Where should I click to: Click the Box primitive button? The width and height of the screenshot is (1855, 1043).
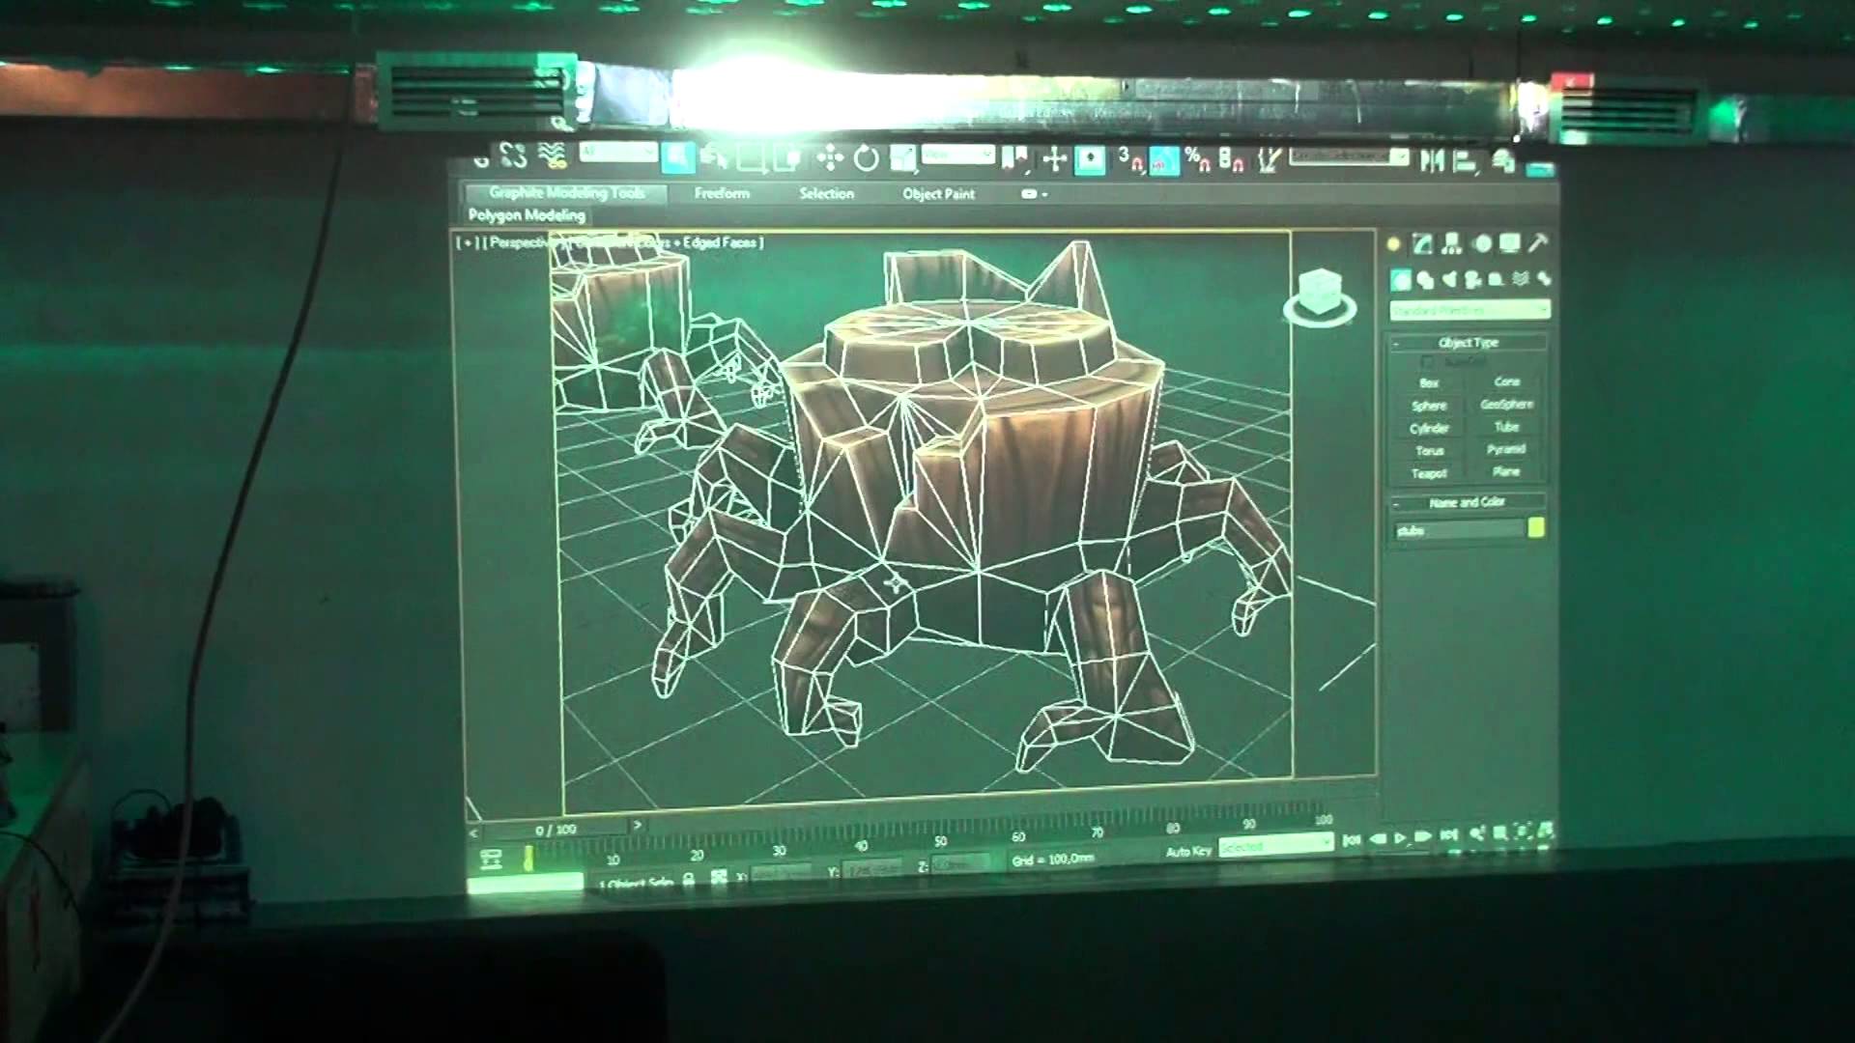(1429, 383)
